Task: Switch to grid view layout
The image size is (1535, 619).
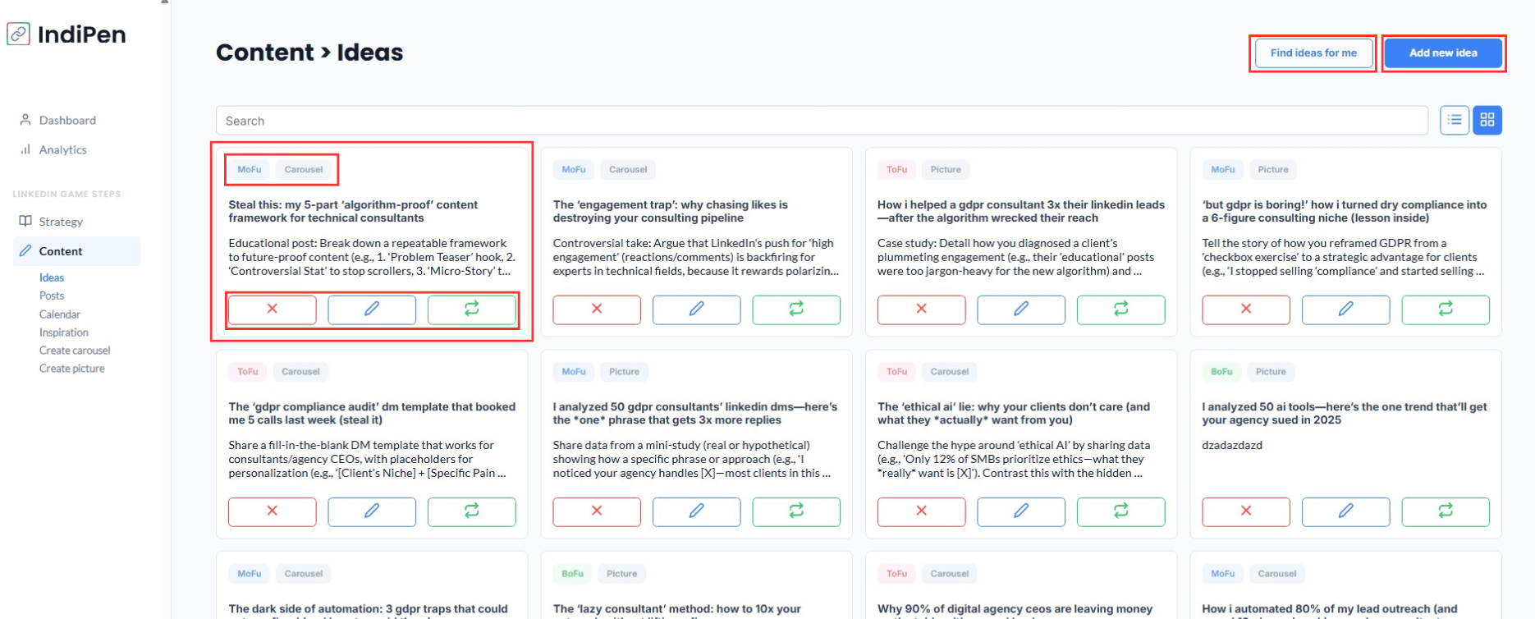Action: point(1487,121)
